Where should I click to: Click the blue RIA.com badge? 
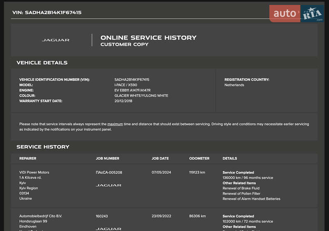pos(312,14)
